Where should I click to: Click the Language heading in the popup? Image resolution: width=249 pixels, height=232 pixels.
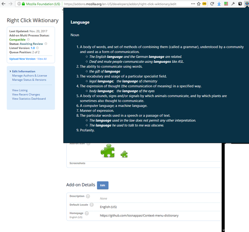click(80, 22)
